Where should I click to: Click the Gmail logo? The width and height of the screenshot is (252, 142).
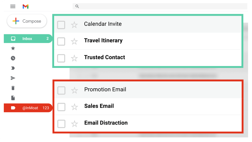pyautogui.click(x=25, y=7)
